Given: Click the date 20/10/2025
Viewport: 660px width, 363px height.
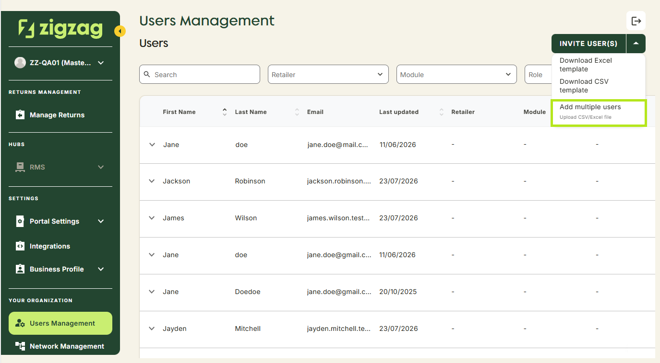Looking at the screenshot, I should click(398, 292).
